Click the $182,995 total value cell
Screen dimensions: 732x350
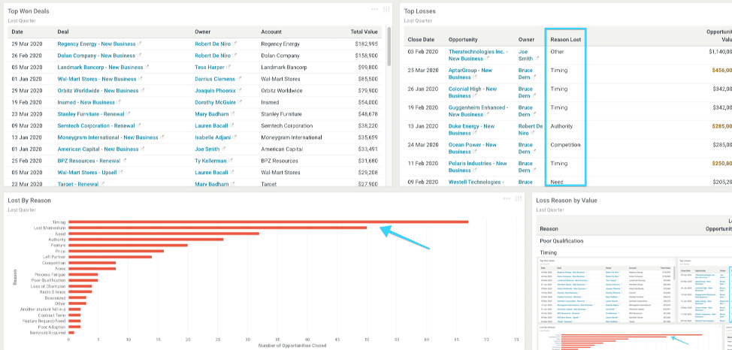tap(365, 44)
